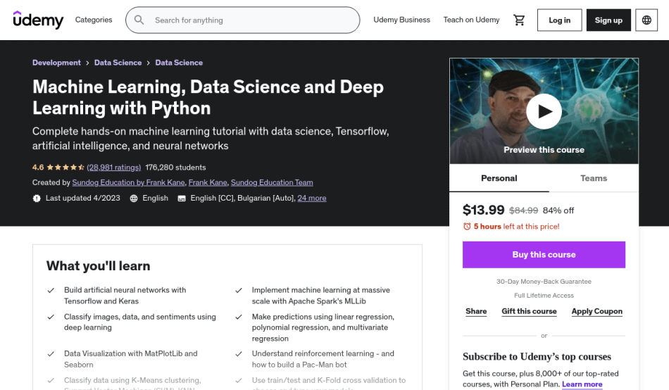The width and height of the screenshot is (669, 390).
Task: Click the search magnifier icon
Action: (139, 20)
